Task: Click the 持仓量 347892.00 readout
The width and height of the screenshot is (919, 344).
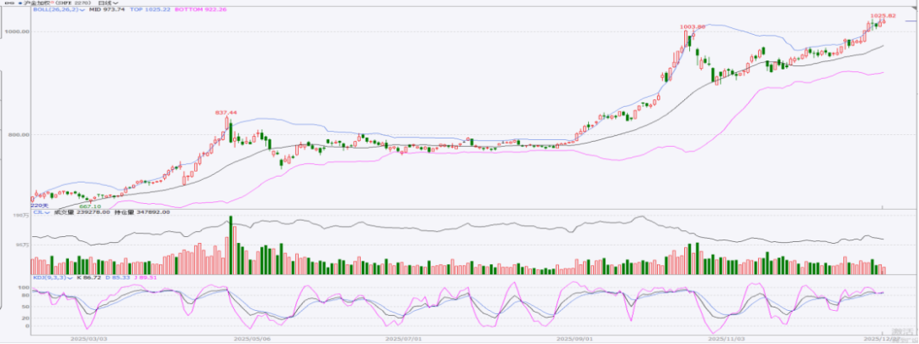Action: [x=142, y=212]
